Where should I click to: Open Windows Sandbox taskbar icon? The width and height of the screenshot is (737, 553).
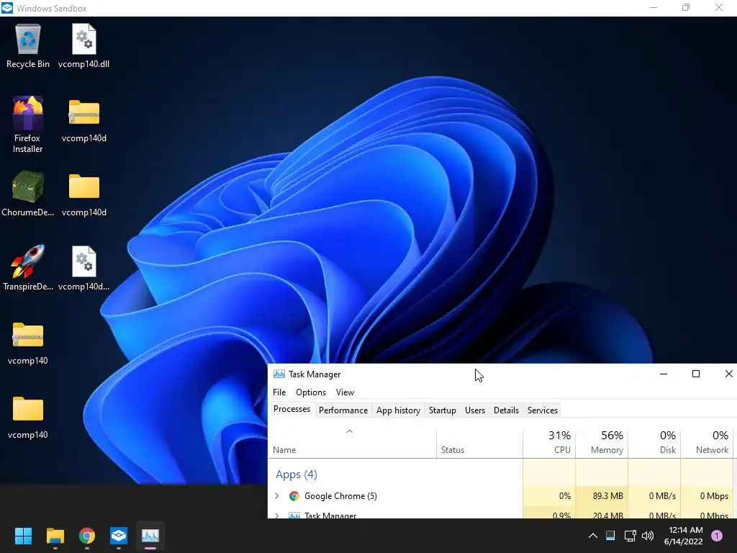coord(119,536)
